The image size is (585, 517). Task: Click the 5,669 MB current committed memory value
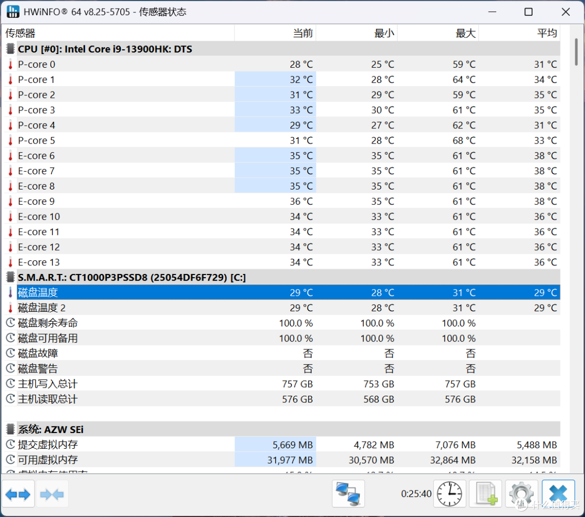click(x=292, y=444)
